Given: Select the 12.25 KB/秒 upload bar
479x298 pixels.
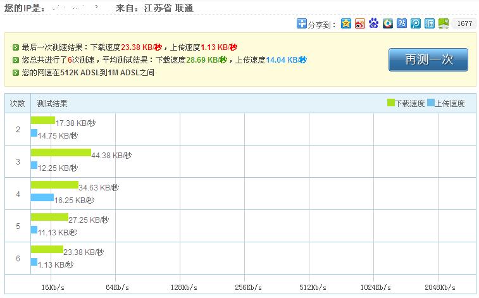Looking at the screenshot, I should pos(34,165).
